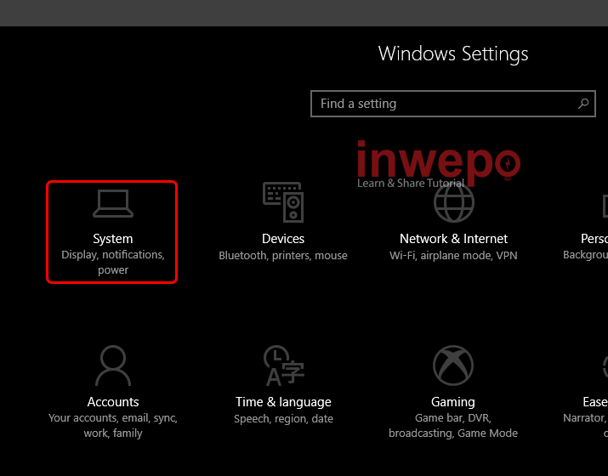Click the Find a setting search box
The width and height of the screenshot is (608, 476).
[x=453, y=104]
